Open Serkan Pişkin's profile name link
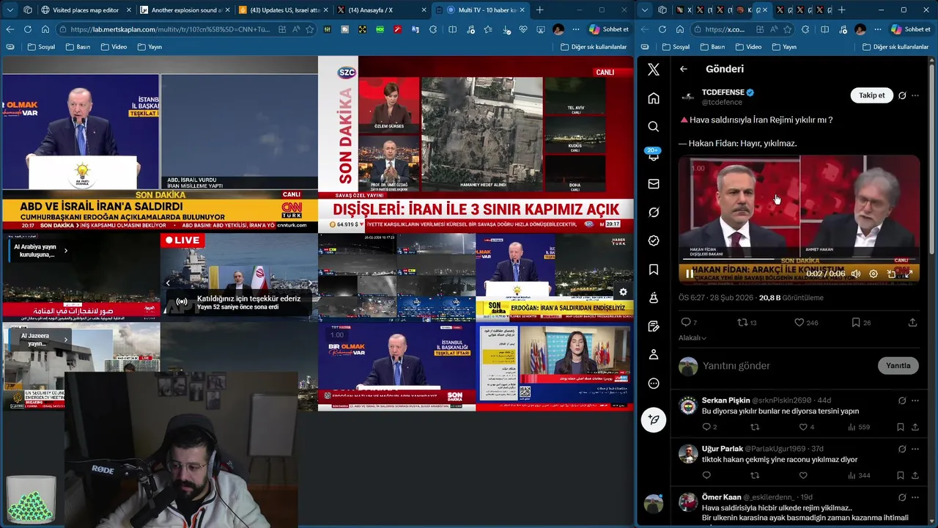938x528 pixels. click(725, 400)
